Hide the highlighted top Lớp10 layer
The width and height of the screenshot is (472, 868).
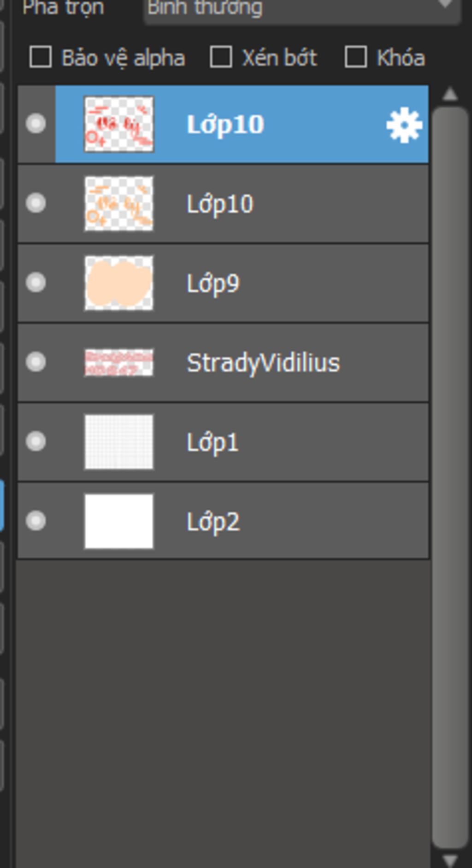(35, 124)
